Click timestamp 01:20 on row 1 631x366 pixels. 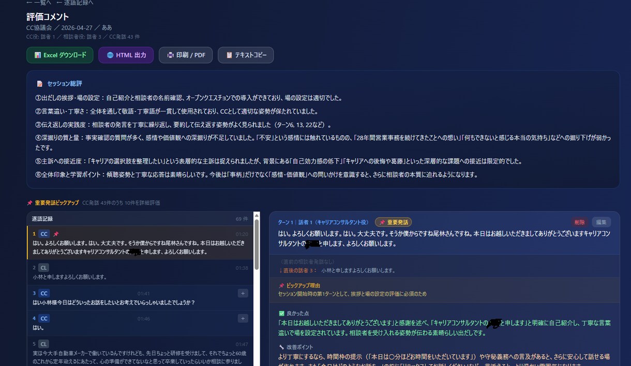point(242,234)
